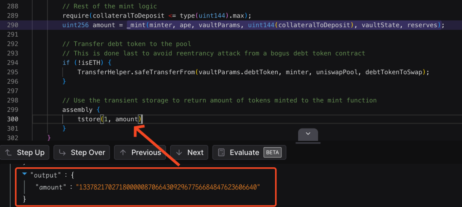This screenshot has height=207, width=462.
Task: Click the Previous up-arrow icon
Action: click(x=123, y=152)
